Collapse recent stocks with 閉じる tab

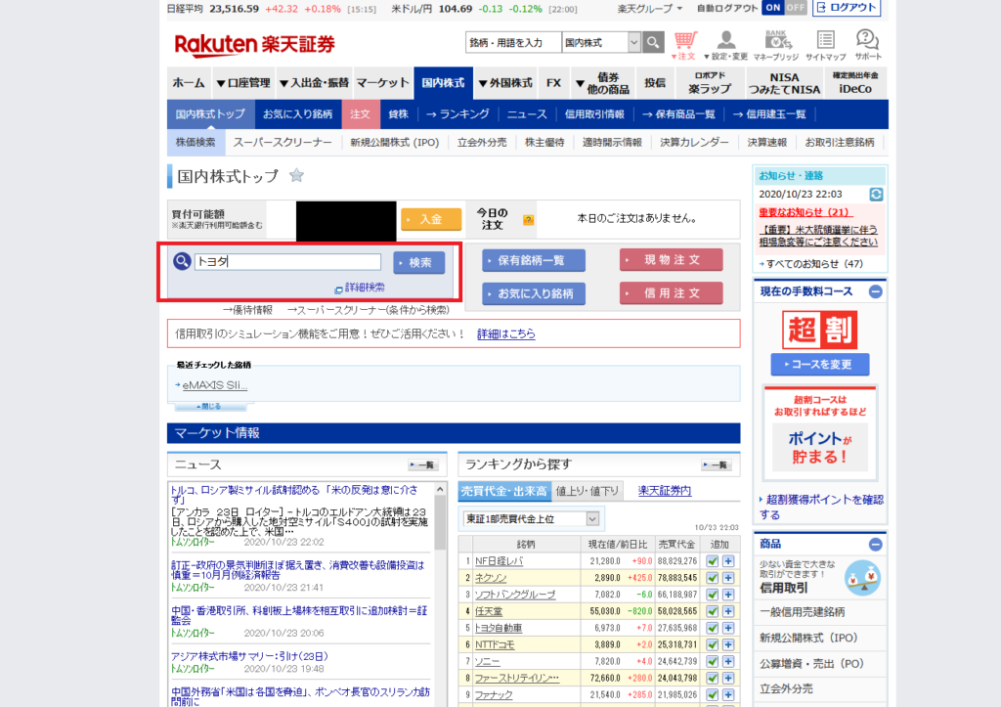click(209, 406)
